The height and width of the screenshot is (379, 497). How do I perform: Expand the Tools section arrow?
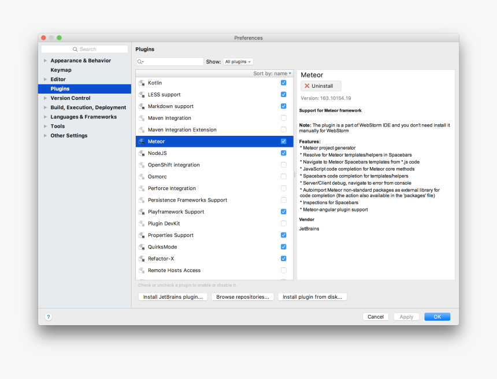(45, 126)
